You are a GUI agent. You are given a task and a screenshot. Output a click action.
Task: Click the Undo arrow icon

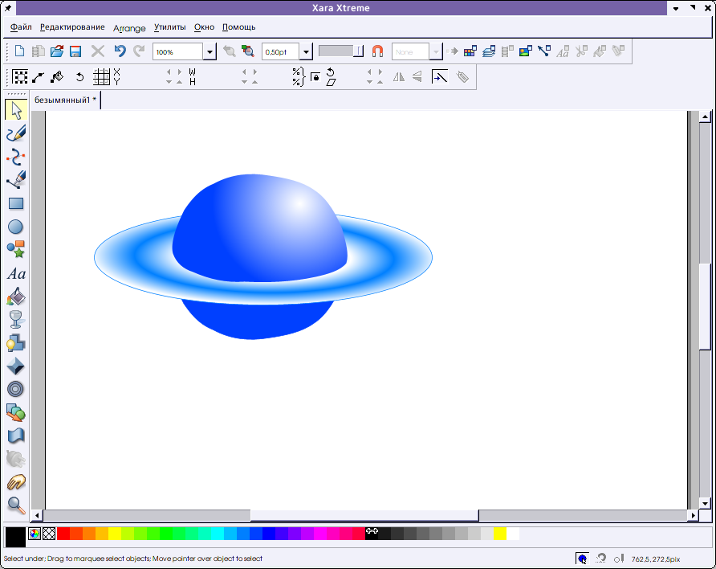(120, 51)
